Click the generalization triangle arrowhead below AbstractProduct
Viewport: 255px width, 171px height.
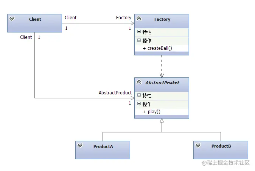click(x=162, y=121)
